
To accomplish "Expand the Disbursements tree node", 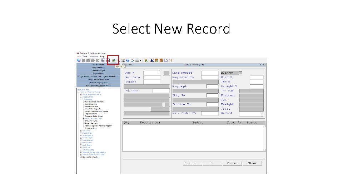I will [81, 135].
